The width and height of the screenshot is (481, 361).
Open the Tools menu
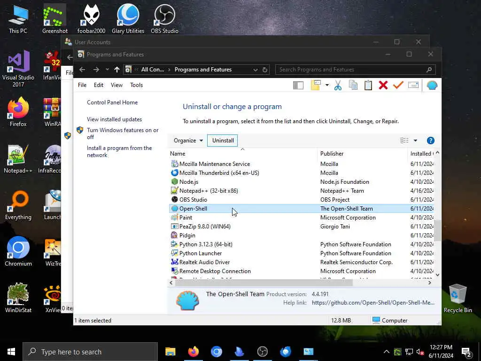pos(137,85)
